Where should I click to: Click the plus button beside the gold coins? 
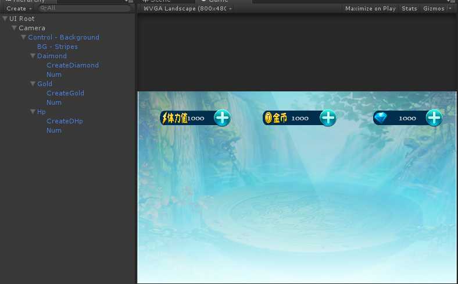(328, 118)
